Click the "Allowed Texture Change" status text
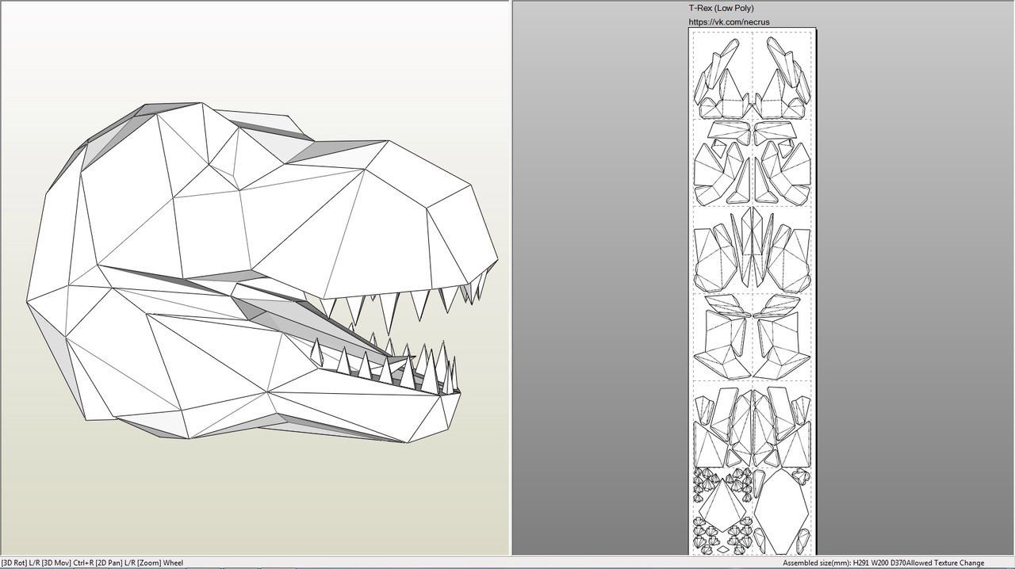The height and width of the screenshot is (569, 1015). pos(945,563)
